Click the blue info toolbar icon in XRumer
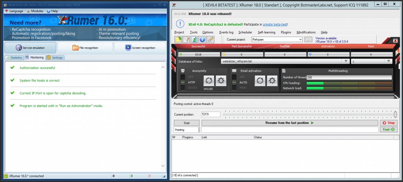This screenshot has width=403, height=182. point(202,39)
